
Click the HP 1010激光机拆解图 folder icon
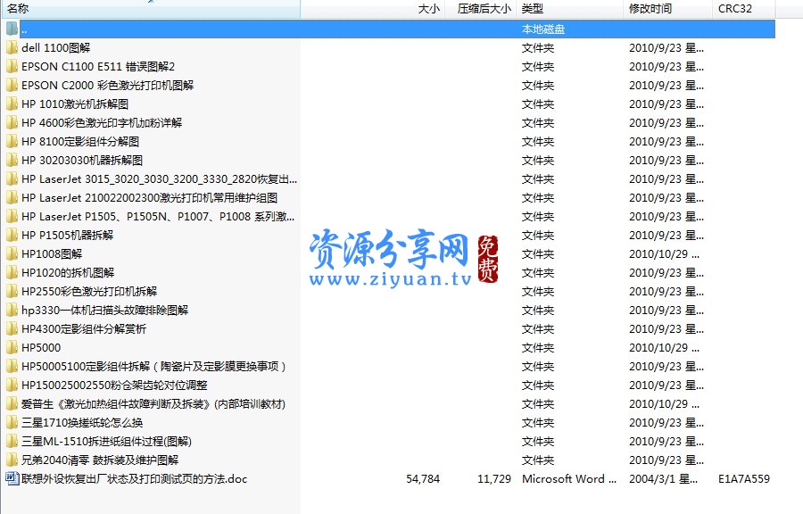tap(12, 104)
